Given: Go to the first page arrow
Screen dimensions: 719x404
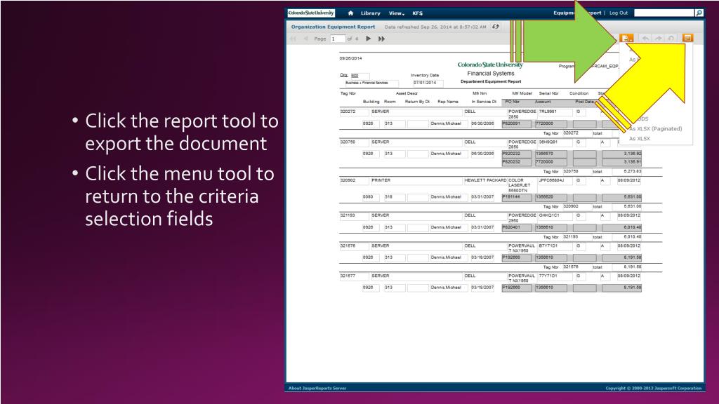Looking at the screenshot, I should pos(293,39).
